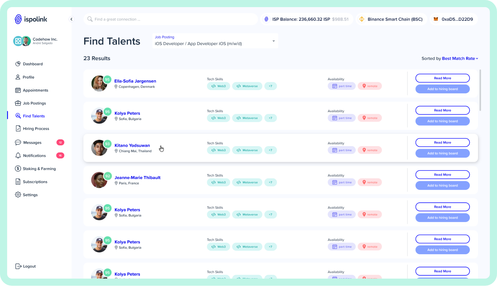The width and height of the screenshot is (497, 286).
Task: Open the Dashboard menu item
Action: [x=33, y=64]
